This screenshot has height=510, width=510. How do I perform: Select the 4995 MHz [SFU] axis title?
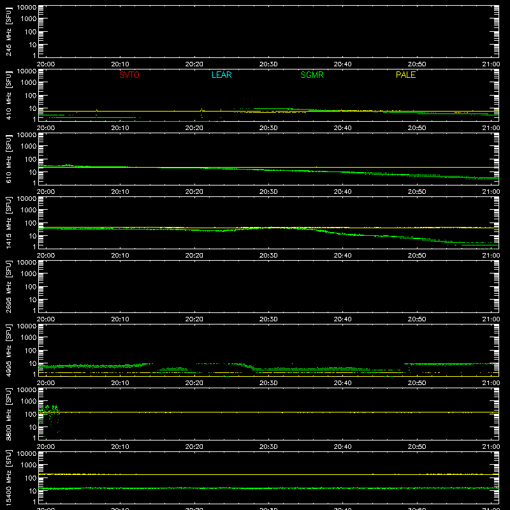pyautogui.click(x=8, y=351)
